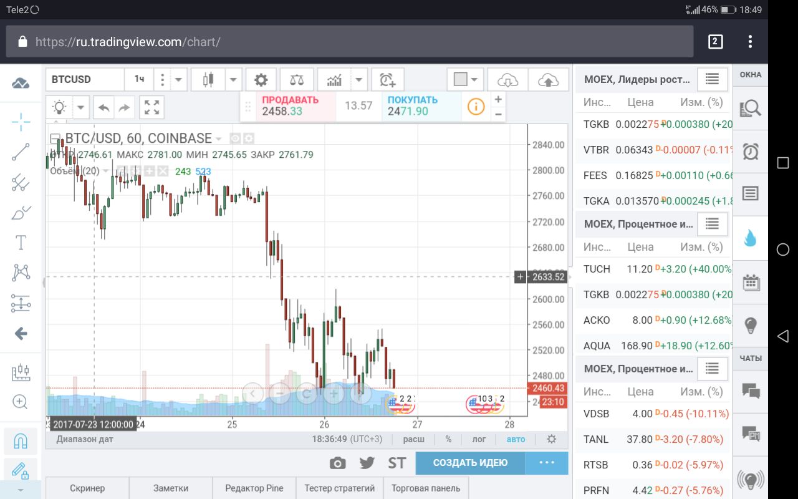Take a chart snapshot with camera icon

(x=337, y=463)
